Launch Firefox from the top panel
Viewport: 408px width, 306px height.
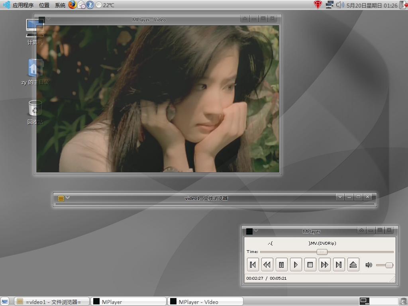[x=73, y=5]
